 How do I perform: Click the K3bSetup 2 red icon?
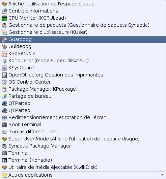coord(4,54)
